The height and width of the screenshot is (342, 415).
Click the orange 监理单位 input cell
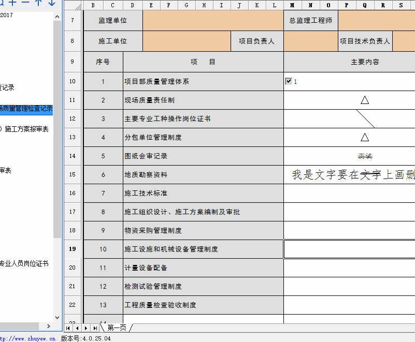tap(212, 22)
